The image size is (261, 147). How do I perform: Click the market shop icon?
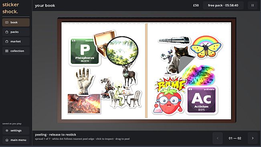tap(7, 41)
